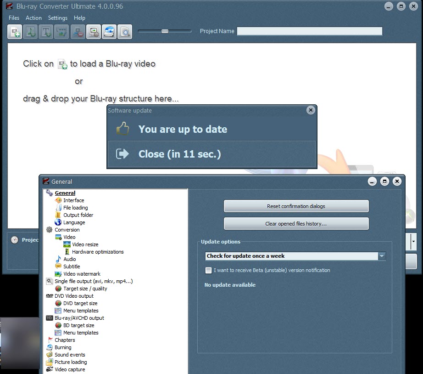Click in the Project Name field
423x374 pixels.
coord(310,31)
